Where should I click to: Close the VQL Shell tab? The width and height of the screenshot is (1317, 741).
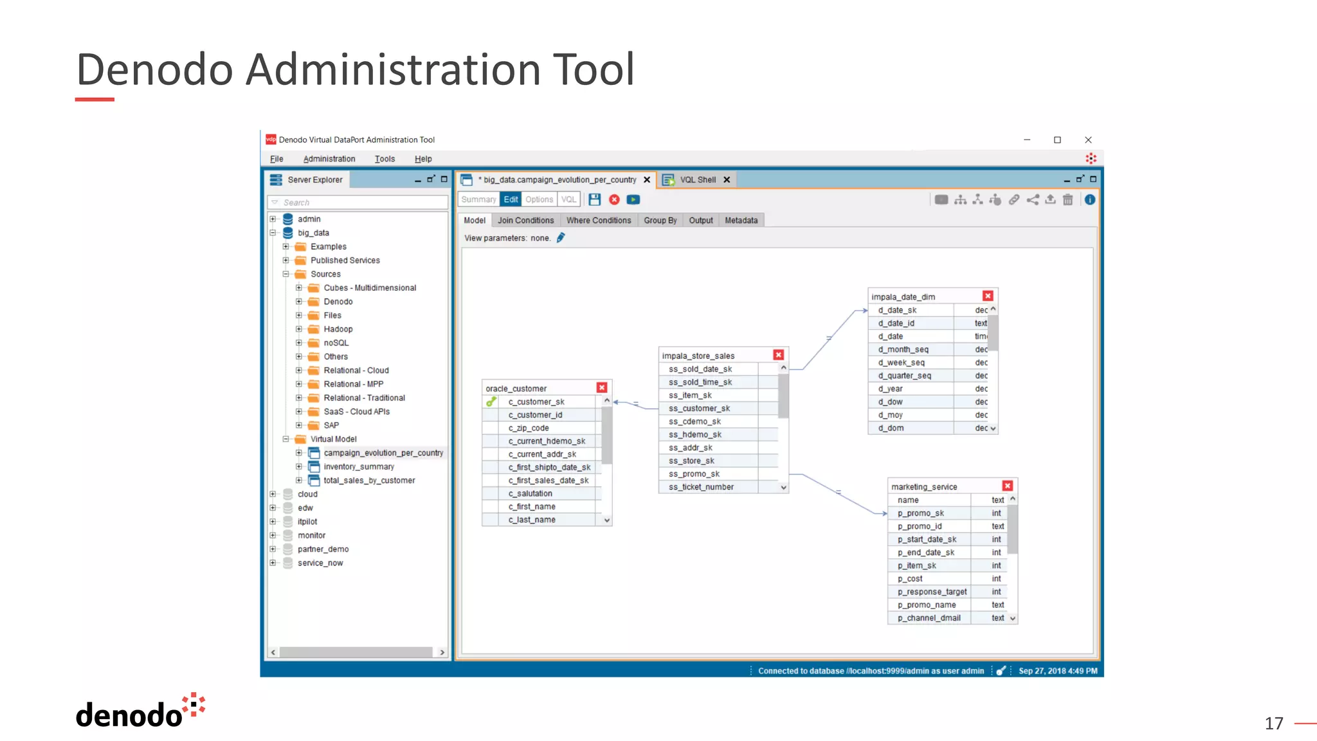point(727,180)
